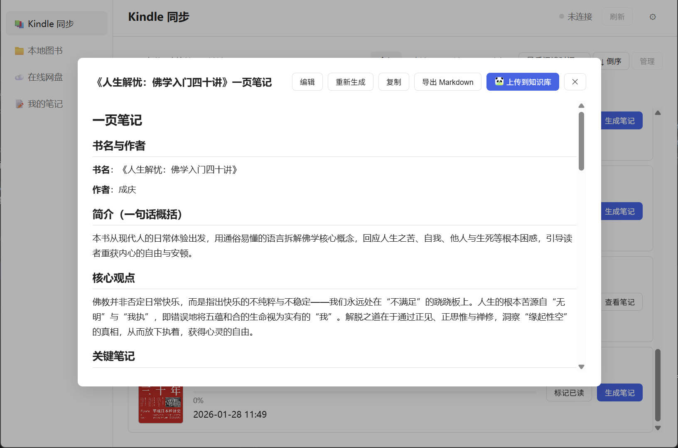Screen dimensions: 678x448
Task: Click the 0% reading progress bar
Action: pos(365,392)
